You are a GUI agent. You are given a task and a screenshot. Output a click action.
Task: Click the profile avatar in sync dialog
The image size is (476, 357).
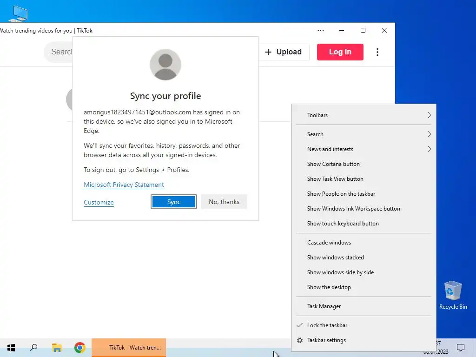point(165,65)
